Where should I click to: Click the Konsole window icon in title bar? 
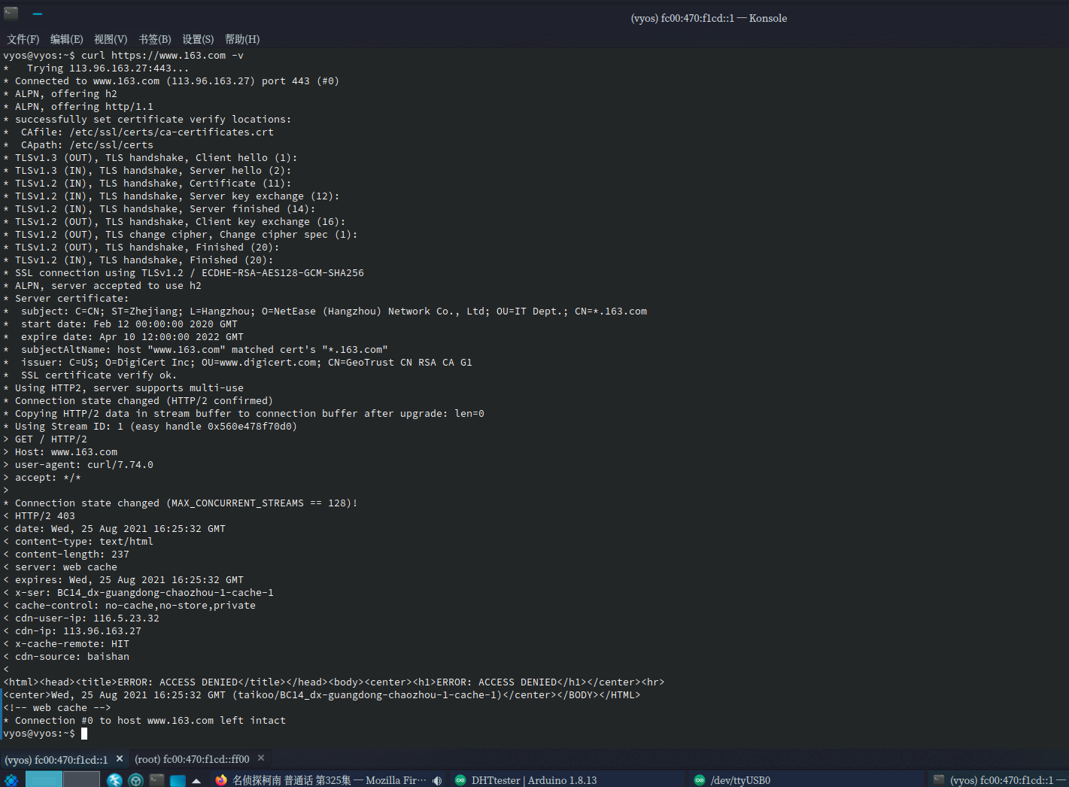point(11,13)
